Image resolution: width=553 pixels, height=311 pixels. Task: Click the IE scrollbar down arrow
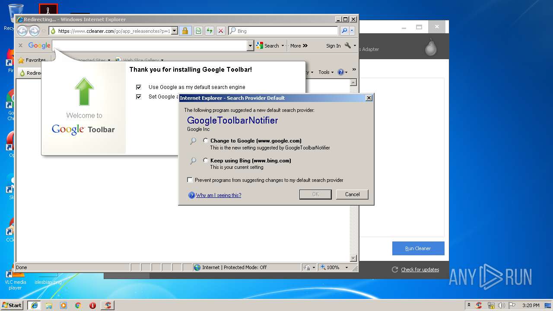point(353,258)
